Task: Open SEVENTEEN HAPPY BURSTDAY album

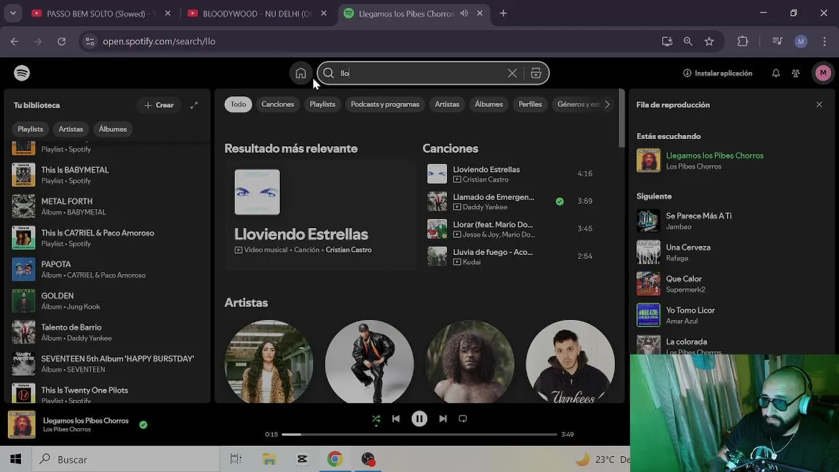Action: (x=107, y=364)
